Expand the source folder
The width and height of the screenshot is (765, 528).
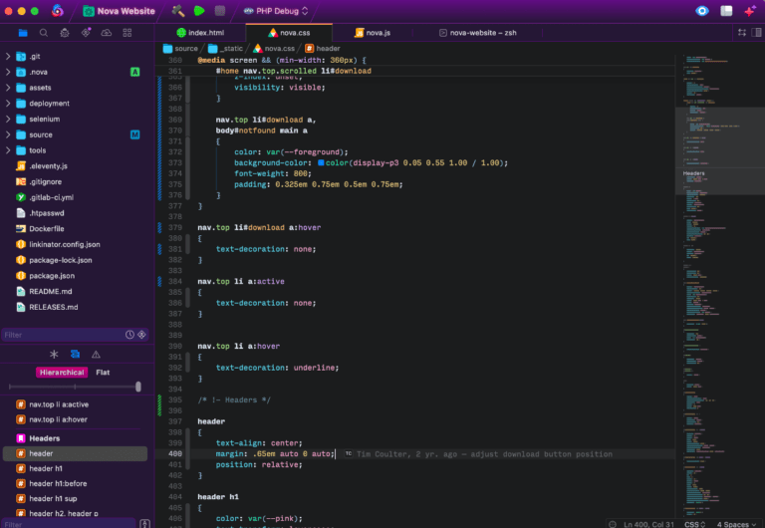pos(8,134)
